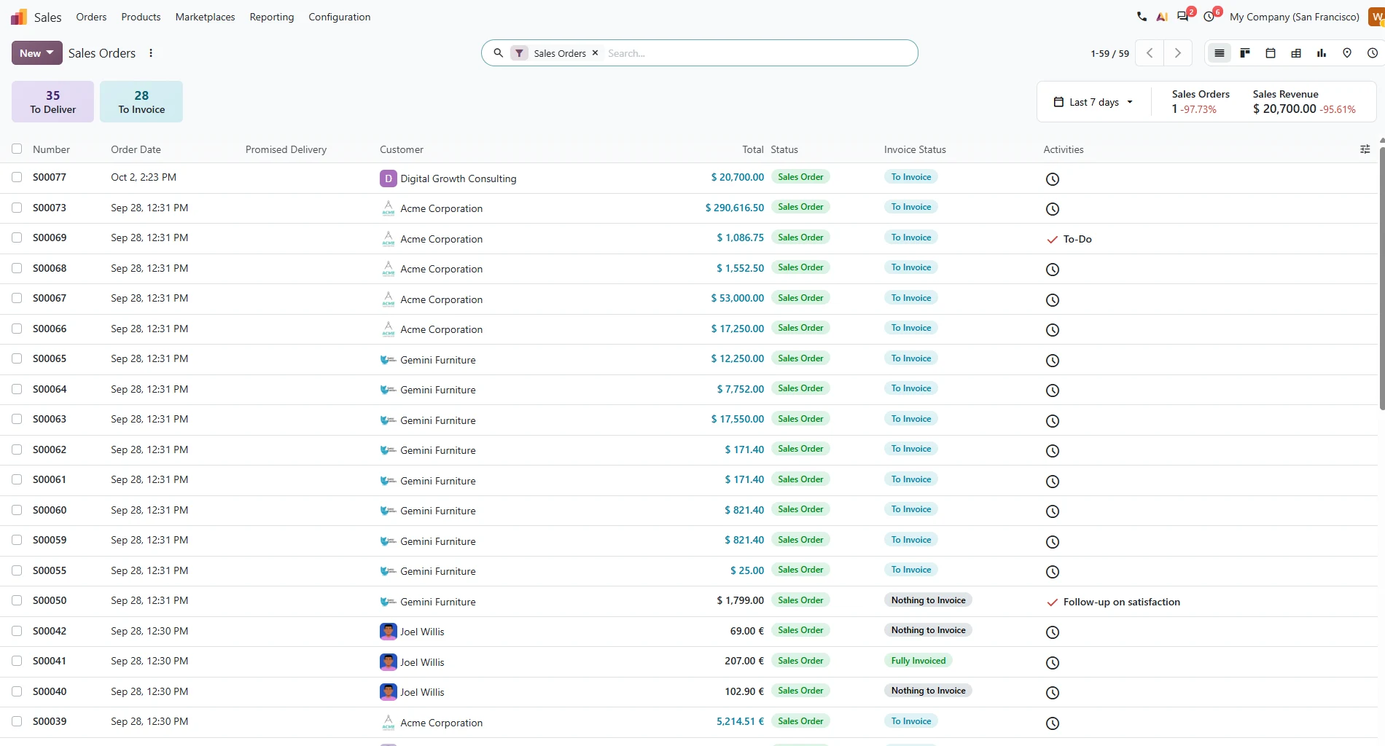Open order S00067 row number

pyautogui.click(x=50, y=298)
